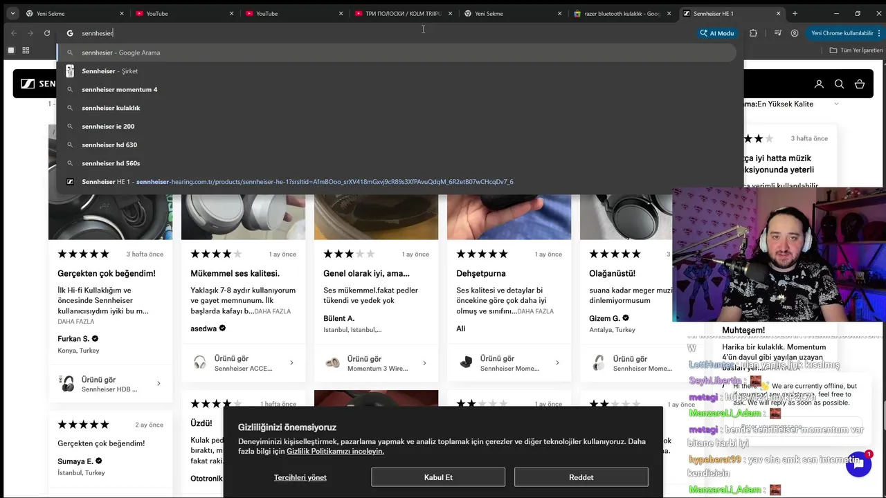Click the five-star rating above Dehşetpurna
Screen dimensions: 886x498
482,254
